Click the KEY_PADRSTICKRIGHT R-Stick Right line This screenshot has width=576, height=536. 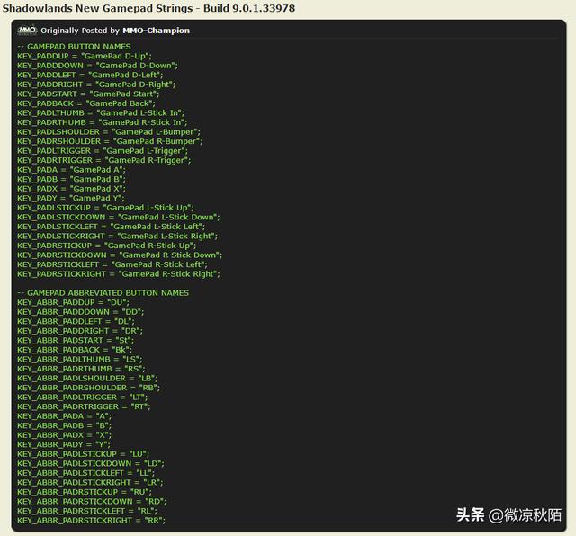[x=119, y=274]
